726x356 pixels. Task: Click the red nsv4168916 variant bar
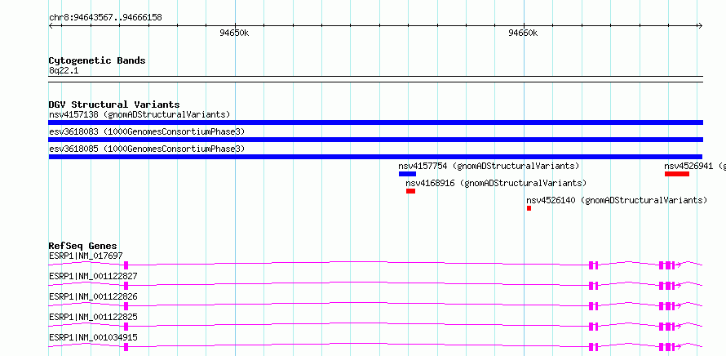410,191
